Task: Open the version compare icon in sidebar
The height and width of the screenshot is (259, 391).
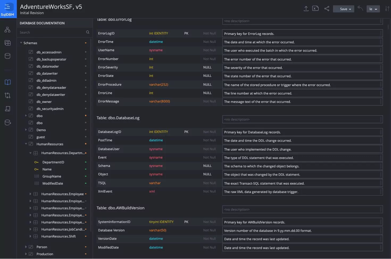Action: [7, 95]
